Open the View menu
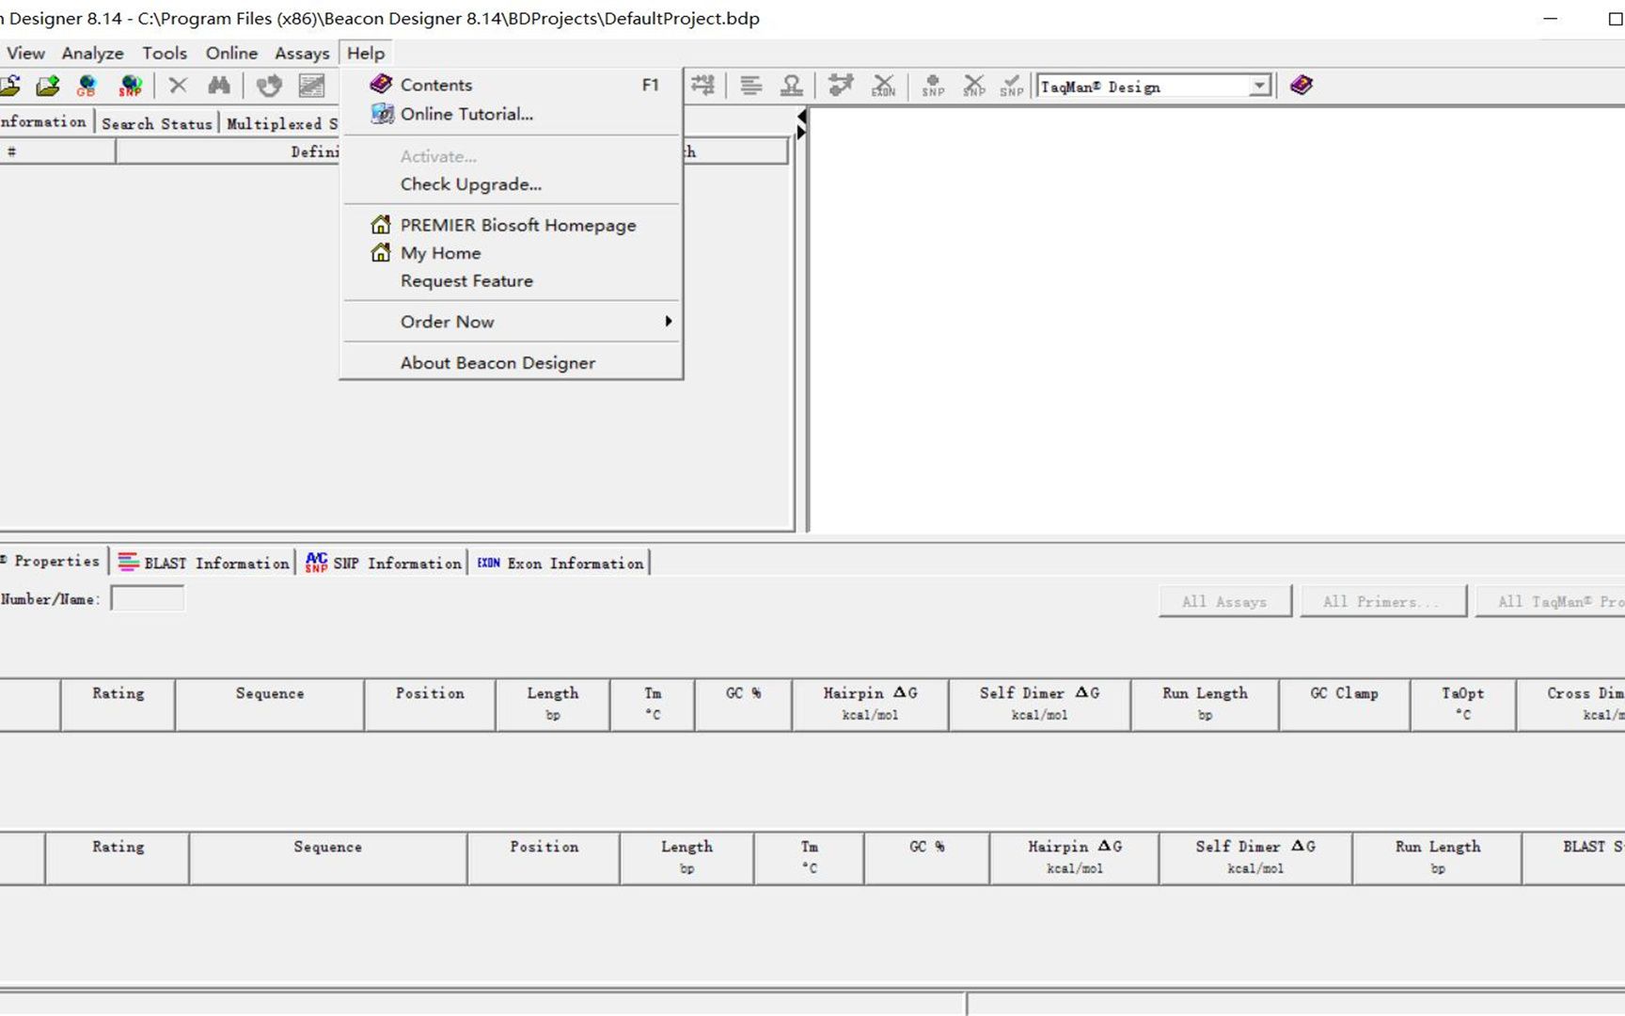The image size is (1625, 1016). pyautogui.click(x=25, y=54)
